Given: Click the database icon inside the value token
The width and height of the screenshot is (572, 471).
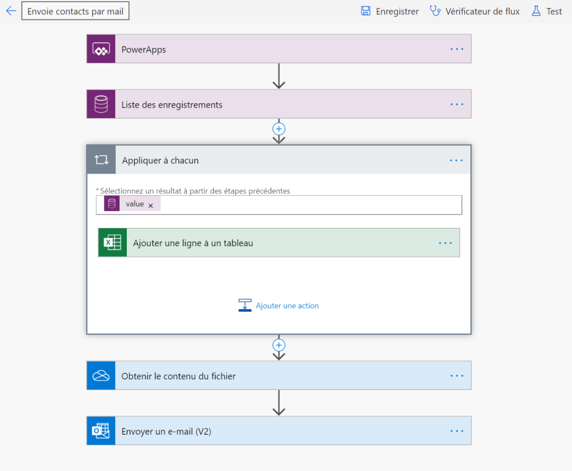Looking at the screenshot, I should [x=111, y=203].
